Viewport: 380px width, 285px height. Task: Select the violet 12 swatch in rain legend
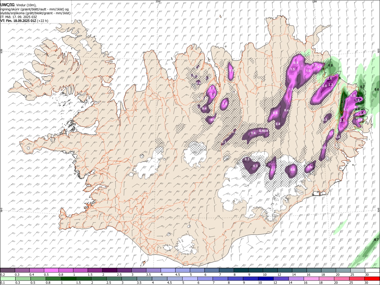281,278
